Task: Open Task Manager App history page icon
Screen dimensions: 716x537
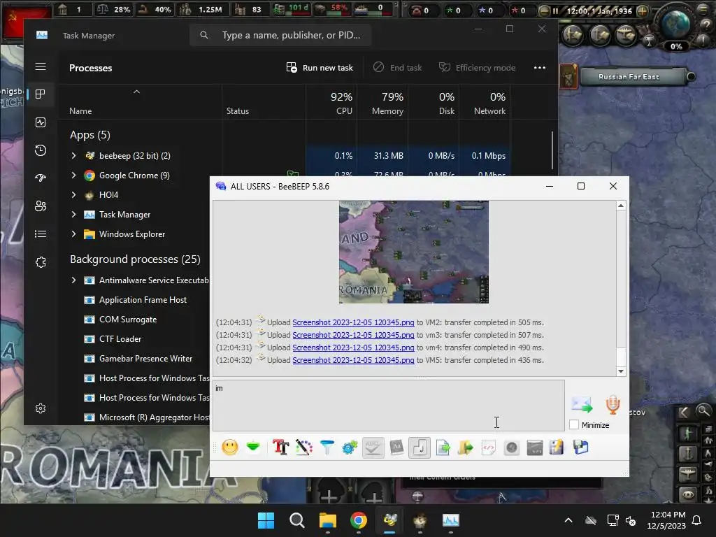Action: point(41,150)
